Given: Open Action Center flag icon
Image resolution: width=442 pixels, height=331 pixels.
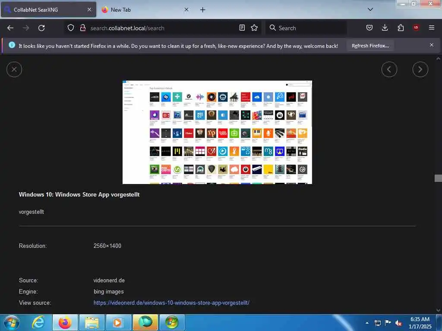Looking at the screenshot, I should pyautogui.click(x=388, y=322).
